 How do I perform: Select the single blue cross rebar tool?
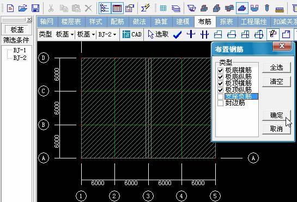coord(191,34)
